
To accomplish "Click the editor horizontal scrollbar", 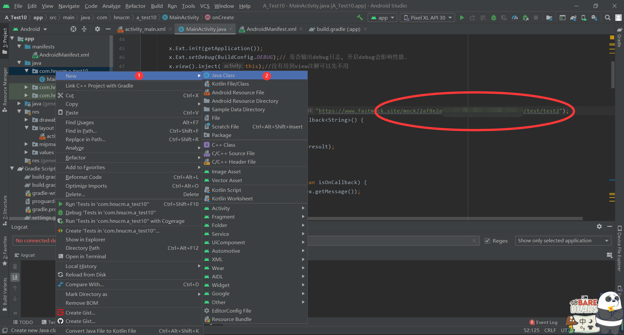I will [x=445, y=219].
